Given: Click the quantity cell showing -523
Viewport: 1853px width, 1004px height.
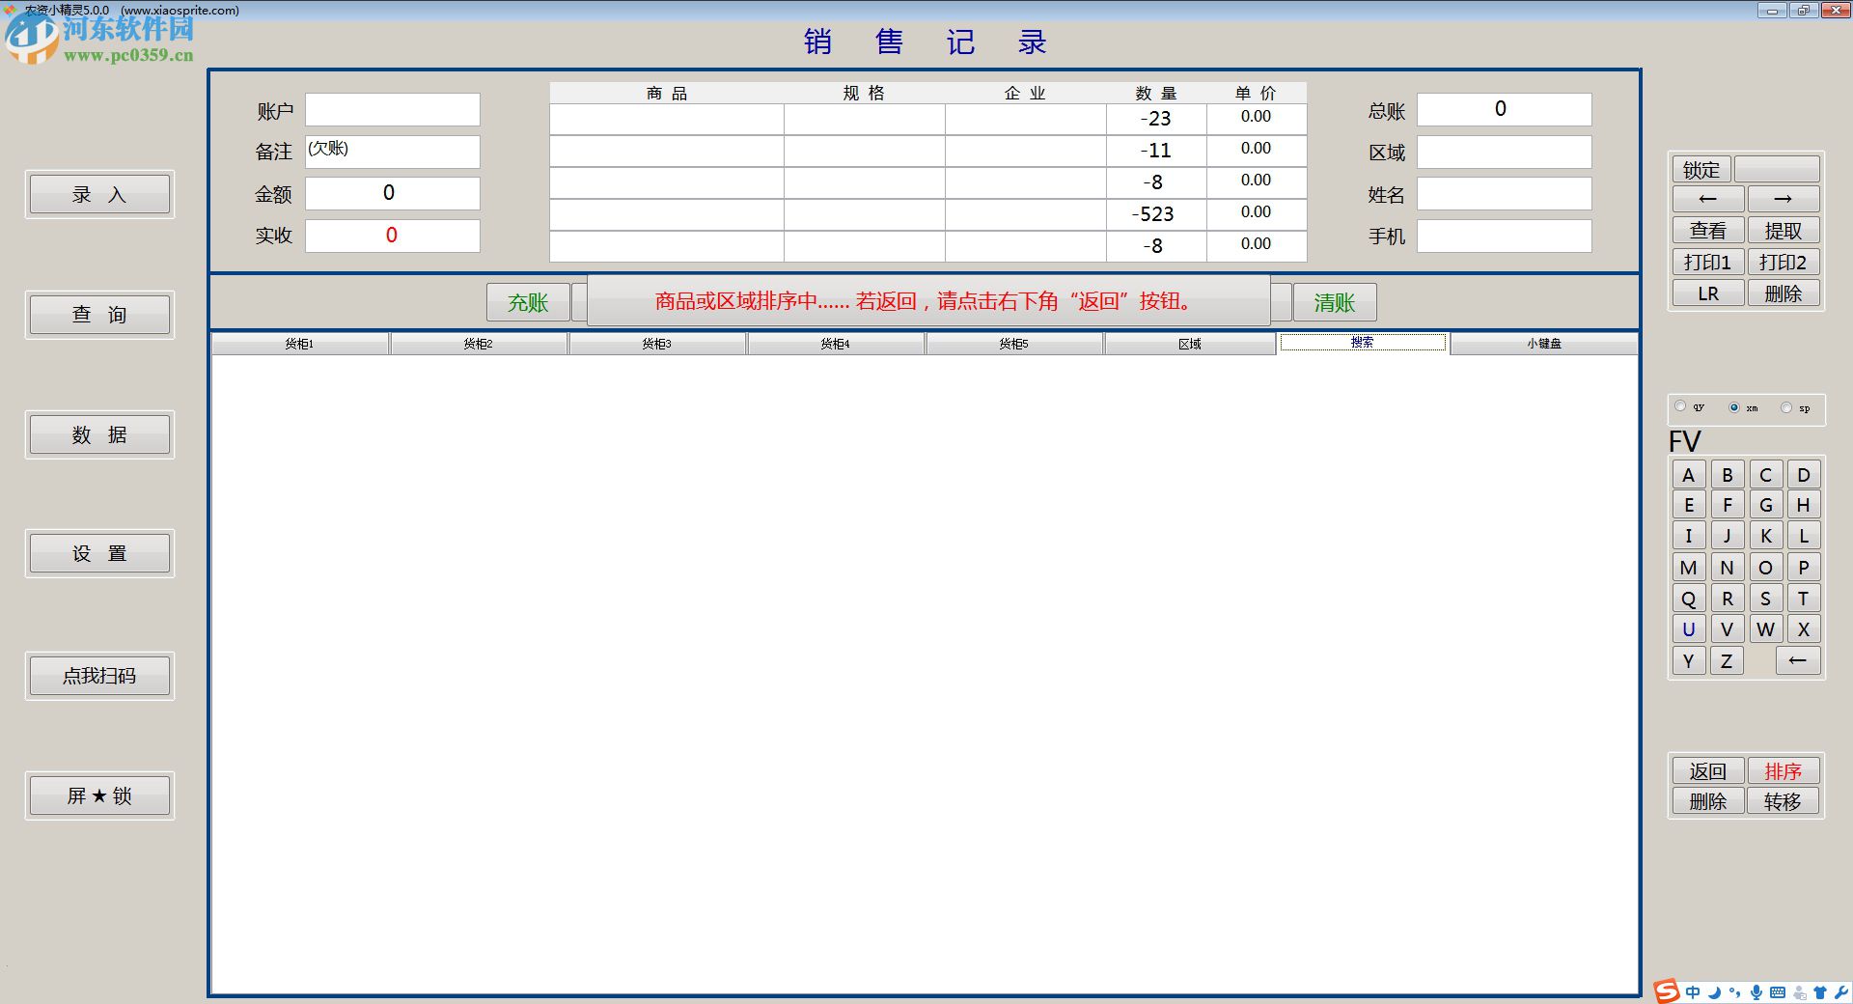Looking at the screenshot, I should tap(1156, 214).
